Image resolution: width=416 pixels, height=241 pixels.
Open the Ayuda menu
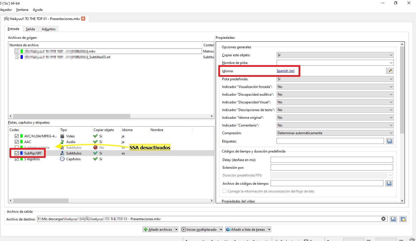pos(38,10)
